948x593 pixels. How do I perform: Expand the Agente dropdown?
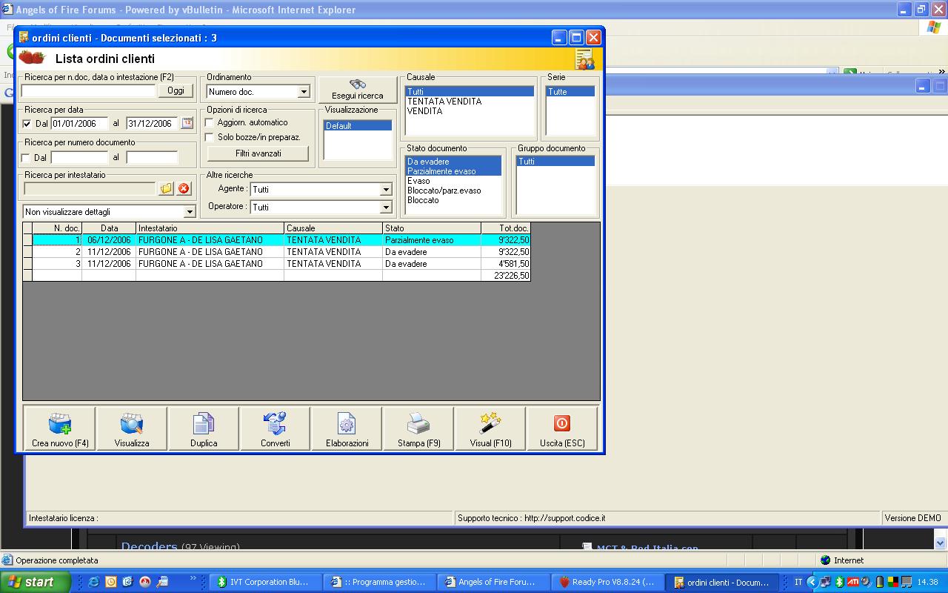[x=386, y=190]
